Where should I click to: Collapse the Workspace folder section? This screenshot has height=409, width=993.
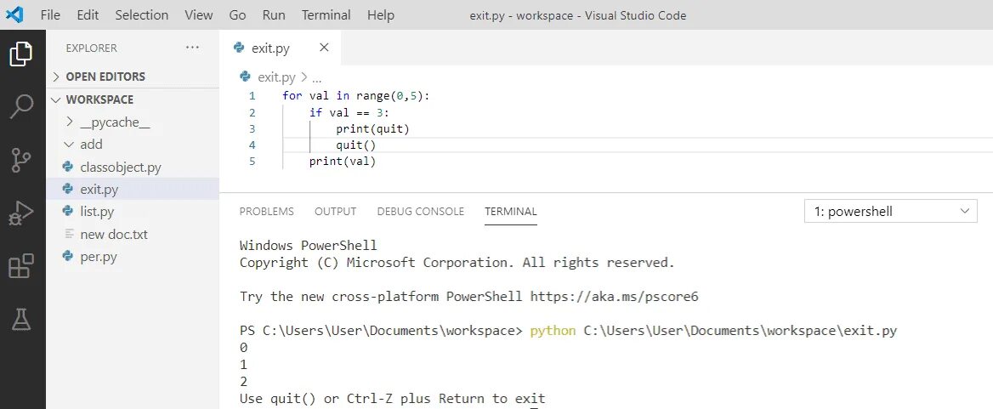pyautogui.click(x=99, y=99)
